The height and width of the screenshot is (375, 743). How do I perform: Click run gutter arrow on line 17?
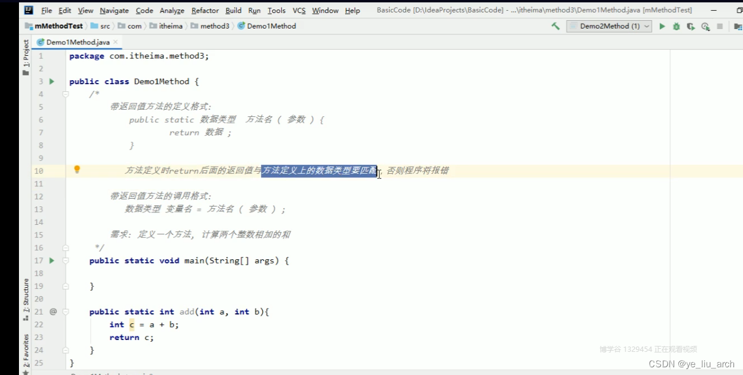tap(52, 260)
